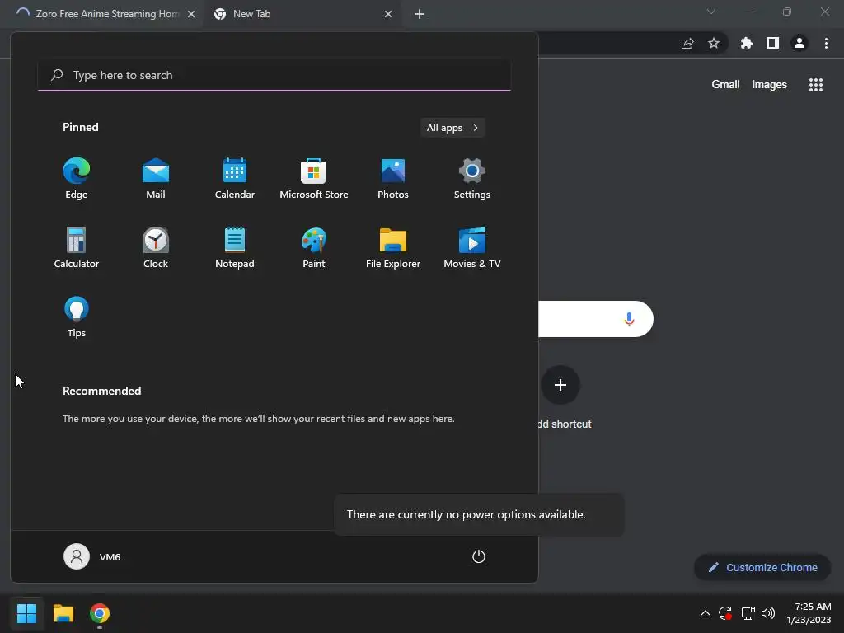Start voice search with microphone icon
Viewport: 844px width, 633px height.
pyautogui.click(x=629, y=319)
